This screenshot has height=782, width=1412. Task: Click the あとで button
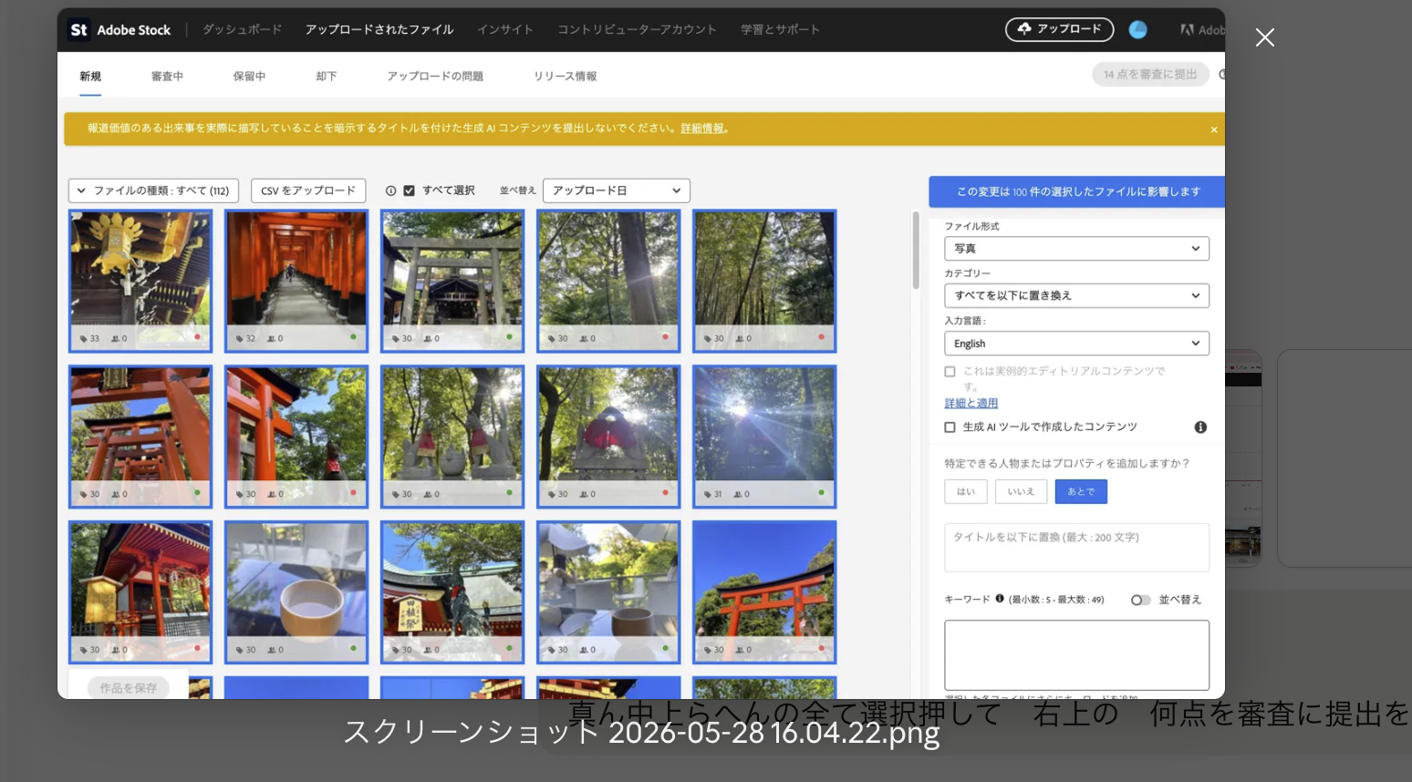[x=1081, y=492]
